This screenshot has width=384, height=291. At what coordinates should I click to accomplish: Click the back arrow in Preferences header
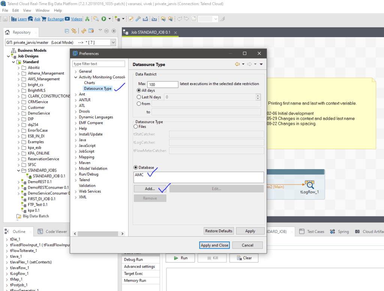coord(237,64)
